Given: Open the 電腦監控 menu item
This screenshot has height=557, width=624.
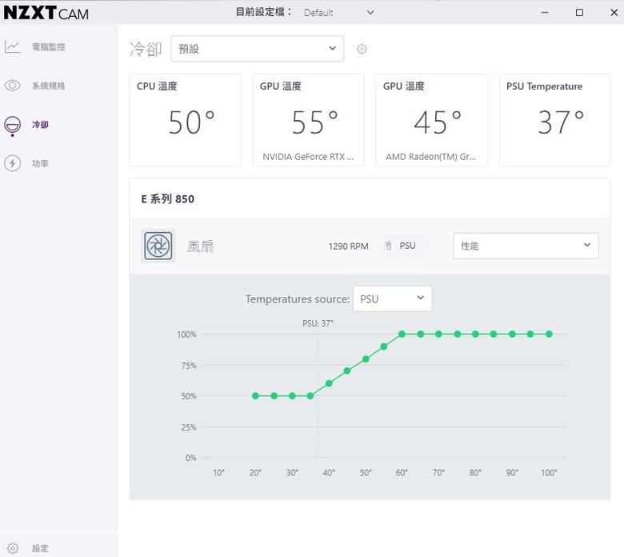Looking at the screenshot, I should click(49, 46).
